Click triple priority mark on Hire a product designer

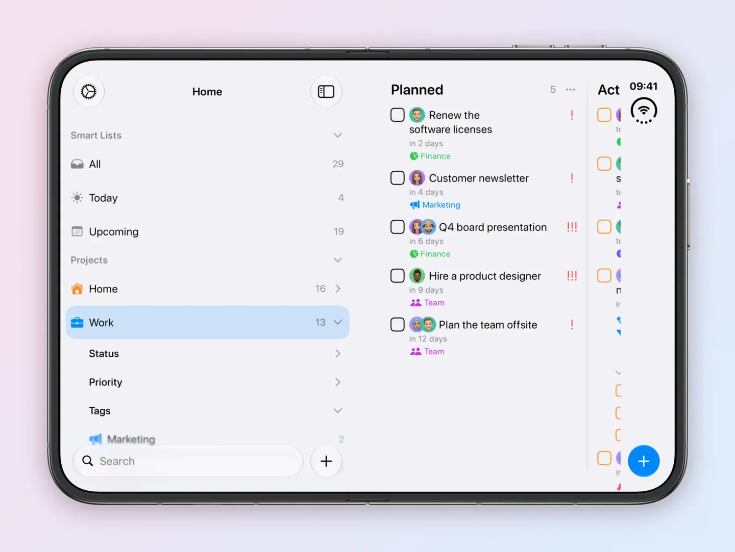572,276
